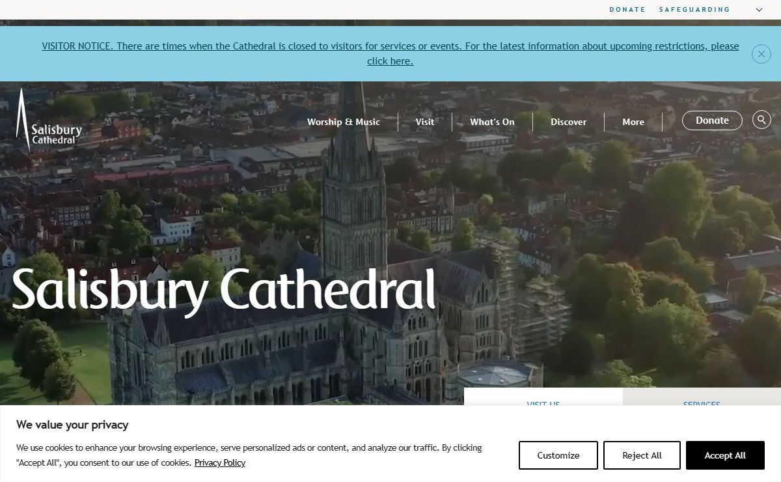Reject all cookies

642,455
